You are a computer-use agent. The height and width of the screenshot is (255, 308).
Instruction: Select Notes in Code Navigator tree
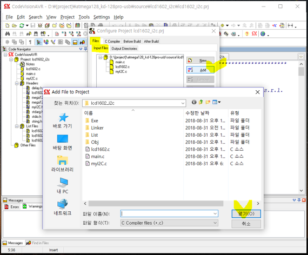pyautogui.click(x=28, y=64)
